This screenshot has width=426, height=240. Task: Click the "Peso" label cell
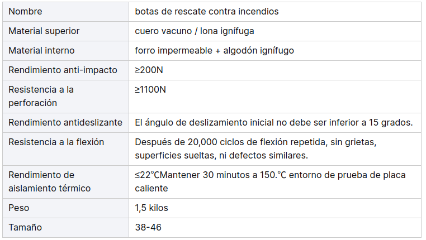click(x=18, y=208)
